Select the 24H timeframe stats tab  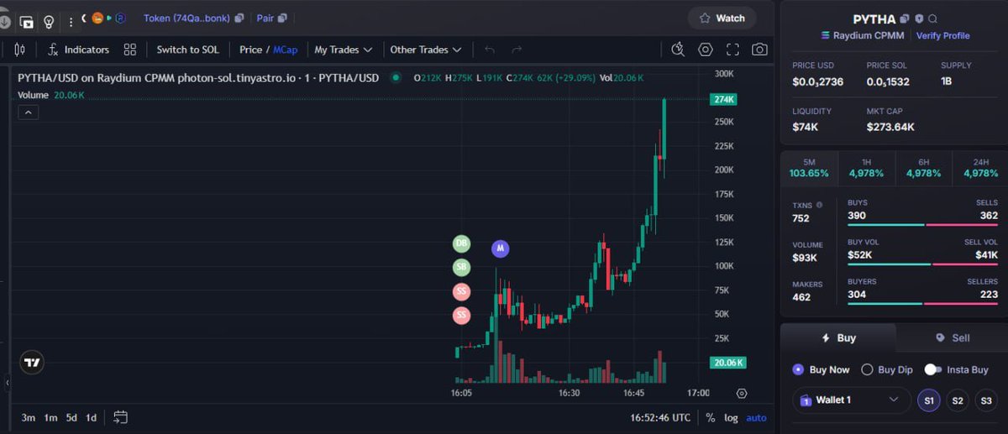[980, 167]
